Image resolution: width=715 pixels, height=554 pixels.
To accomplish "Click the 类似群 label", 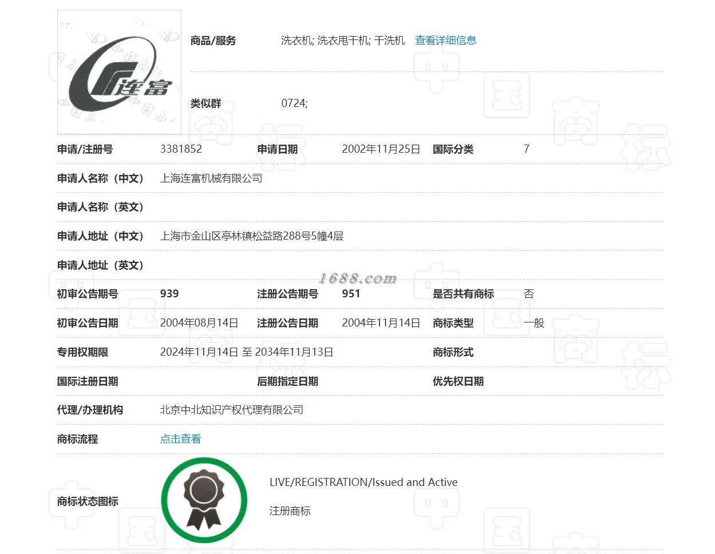I will [206, 103].
